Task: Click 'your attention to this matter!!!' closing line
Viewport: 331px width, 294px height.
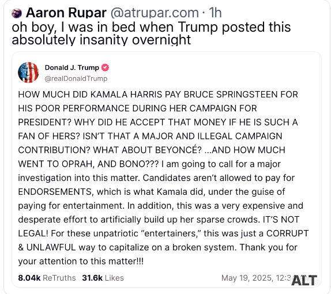Action: coord(81,261)
